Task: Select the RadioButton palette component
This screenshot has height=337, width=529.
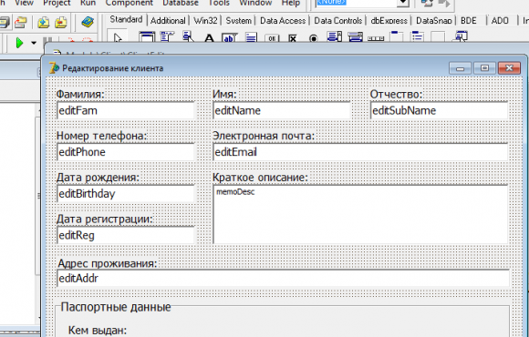Action: click(314, 38)
